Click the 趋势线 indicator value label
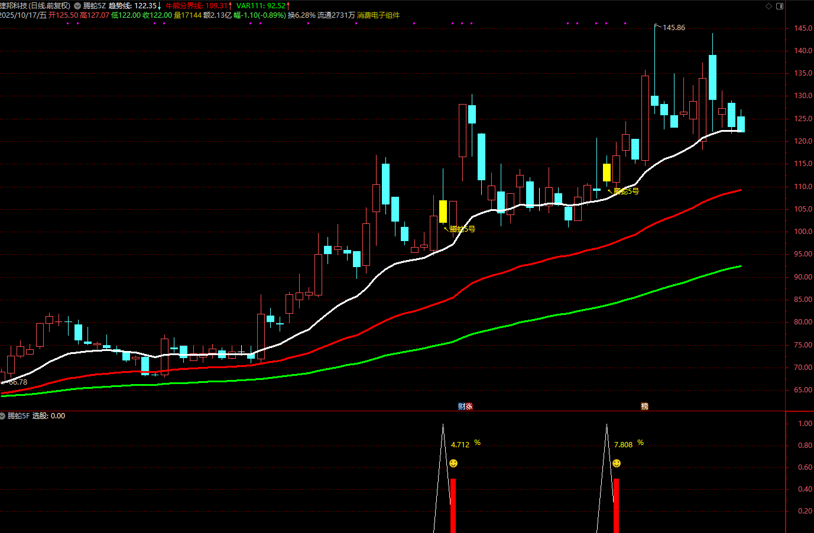This screenshot has width=814, height=533. pos(132,6)
